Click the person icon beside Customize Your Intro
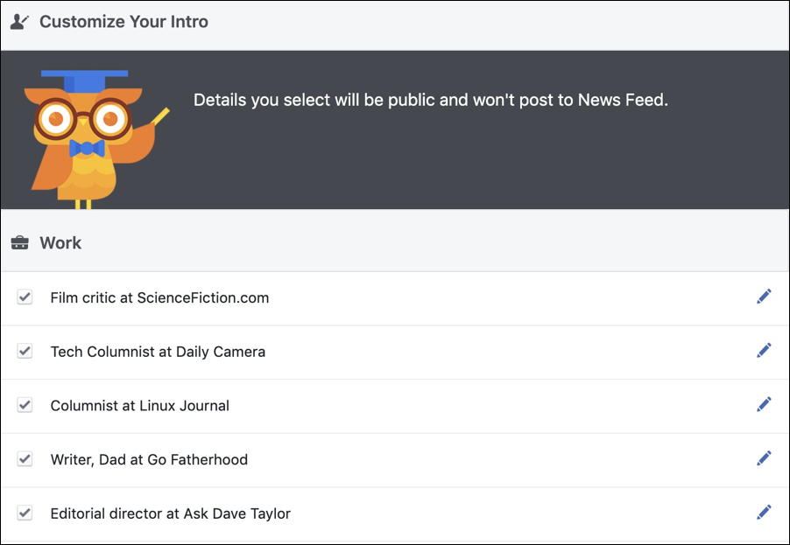The width and height of the screenshot is (790, 545). pyautogui.click(x=18, y=21)
